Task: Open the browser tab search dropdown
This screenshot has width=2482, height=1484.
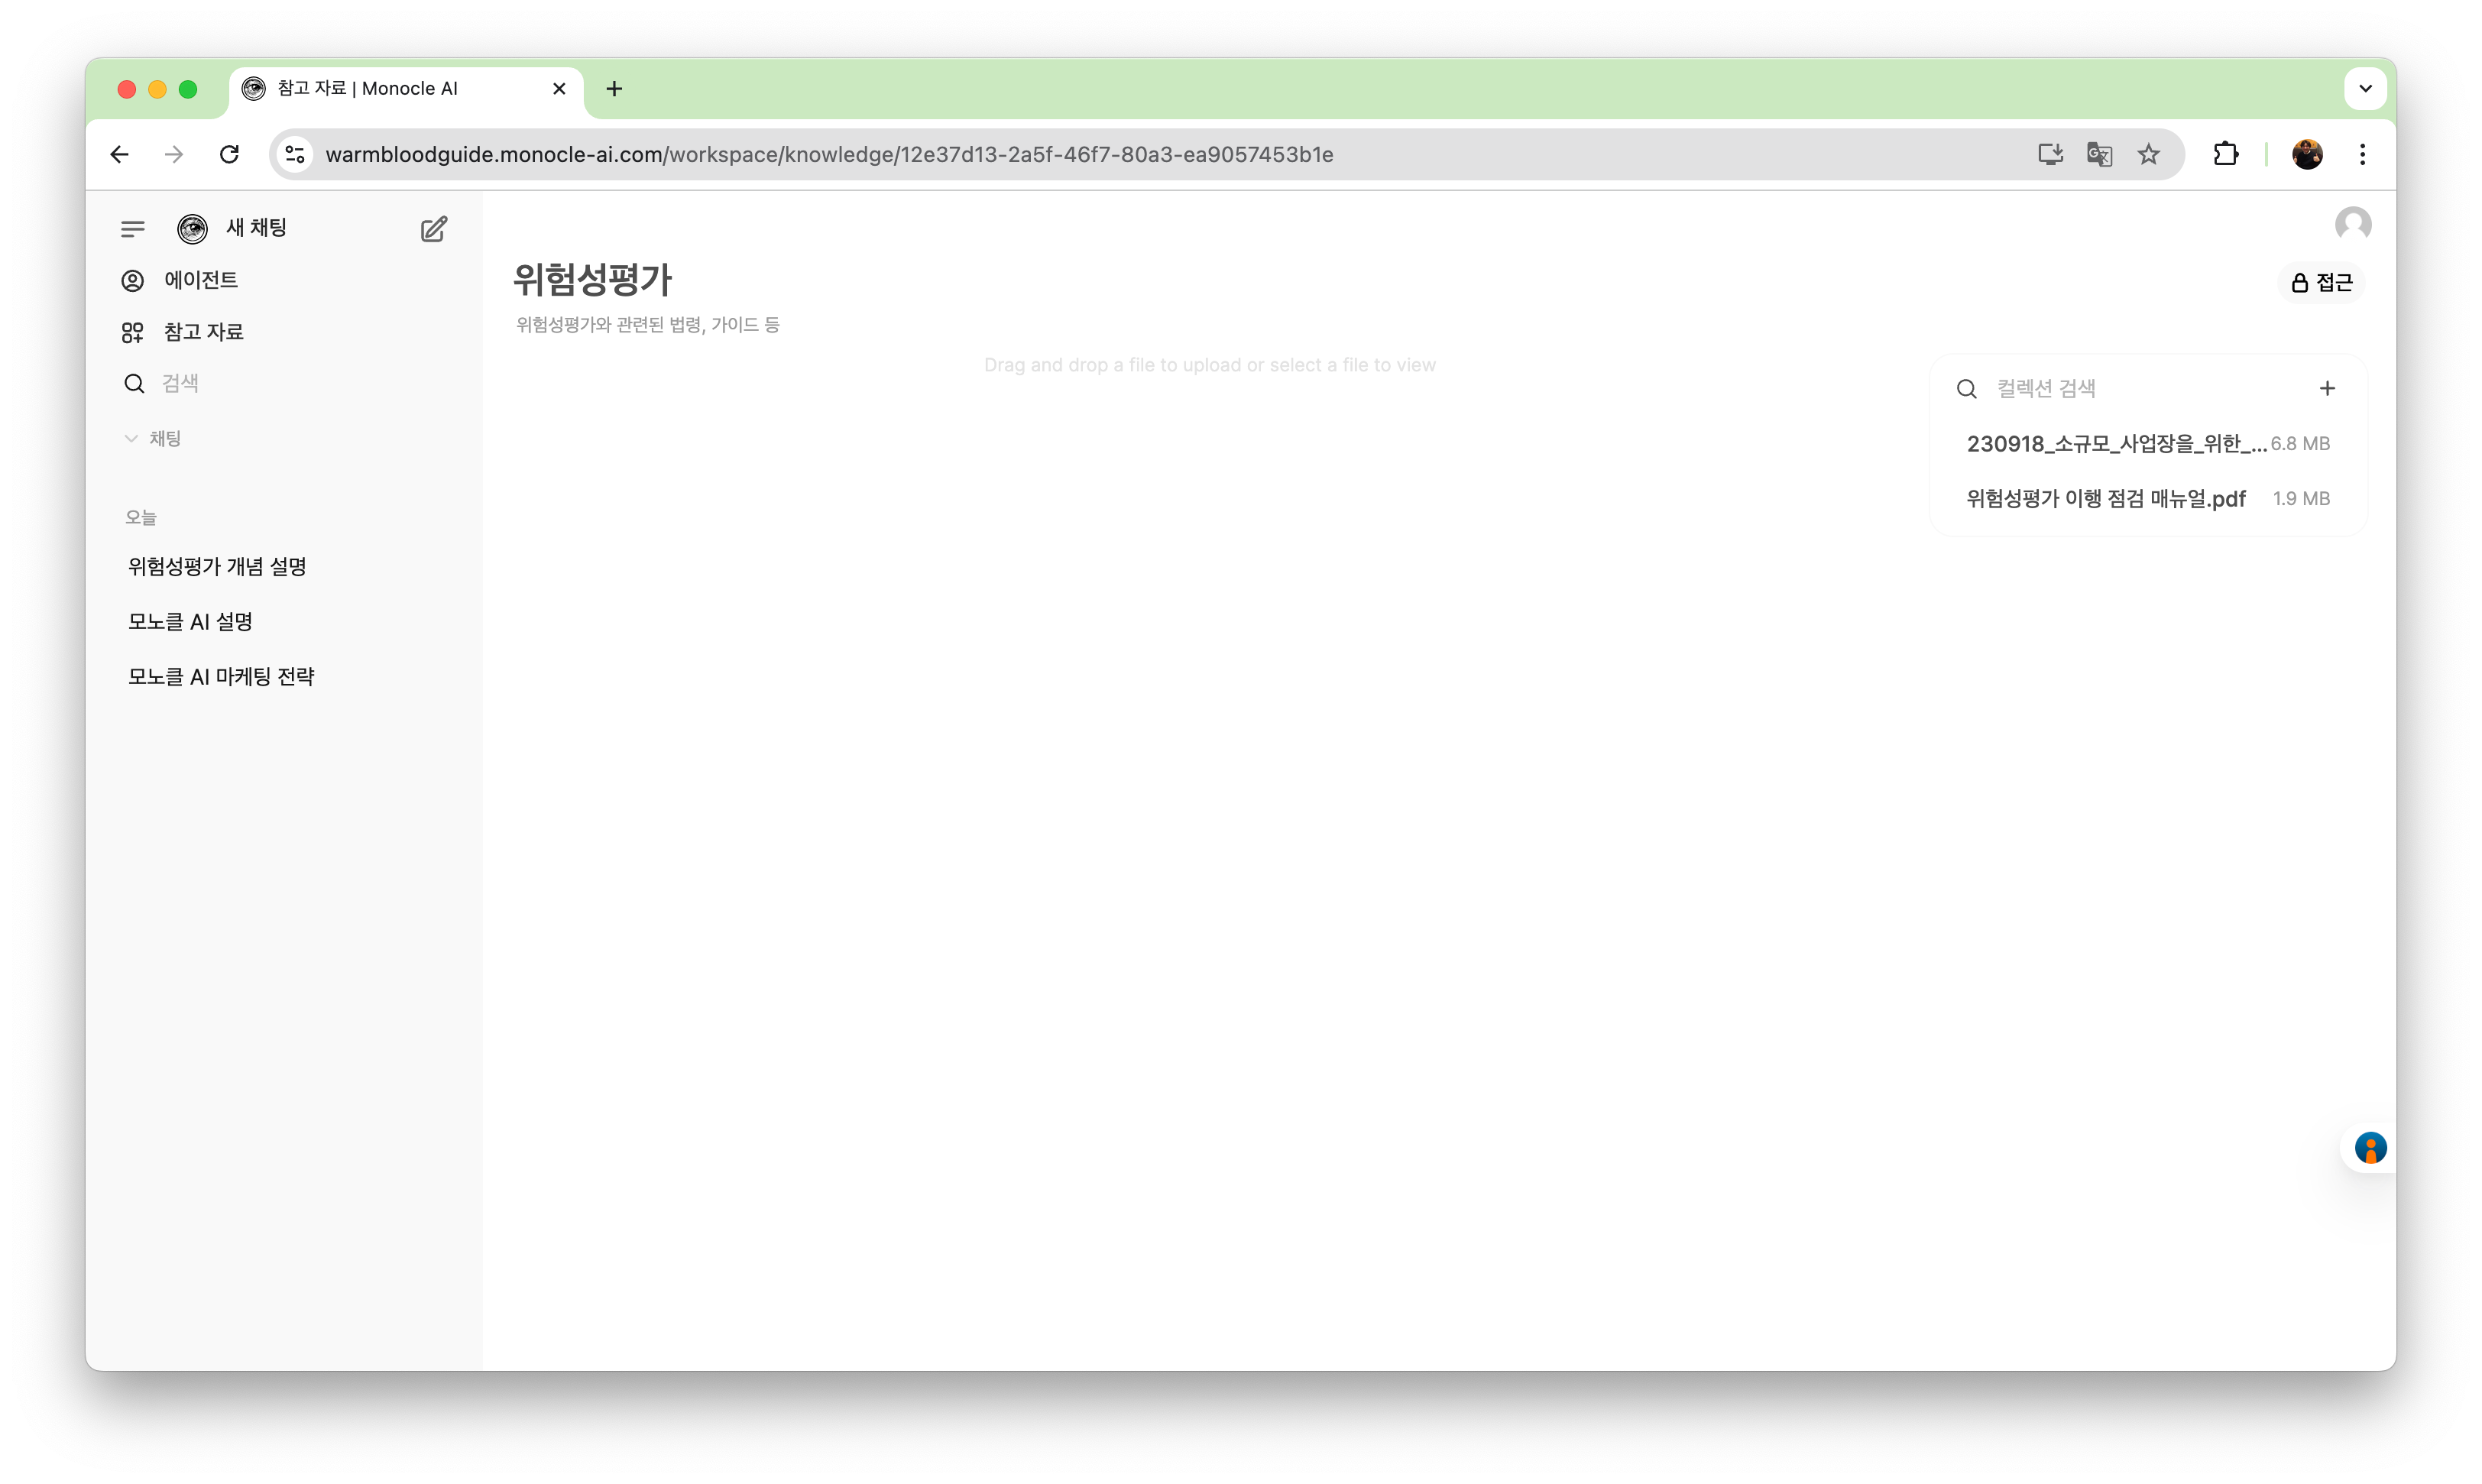Action: click(x=2365, y=88)
